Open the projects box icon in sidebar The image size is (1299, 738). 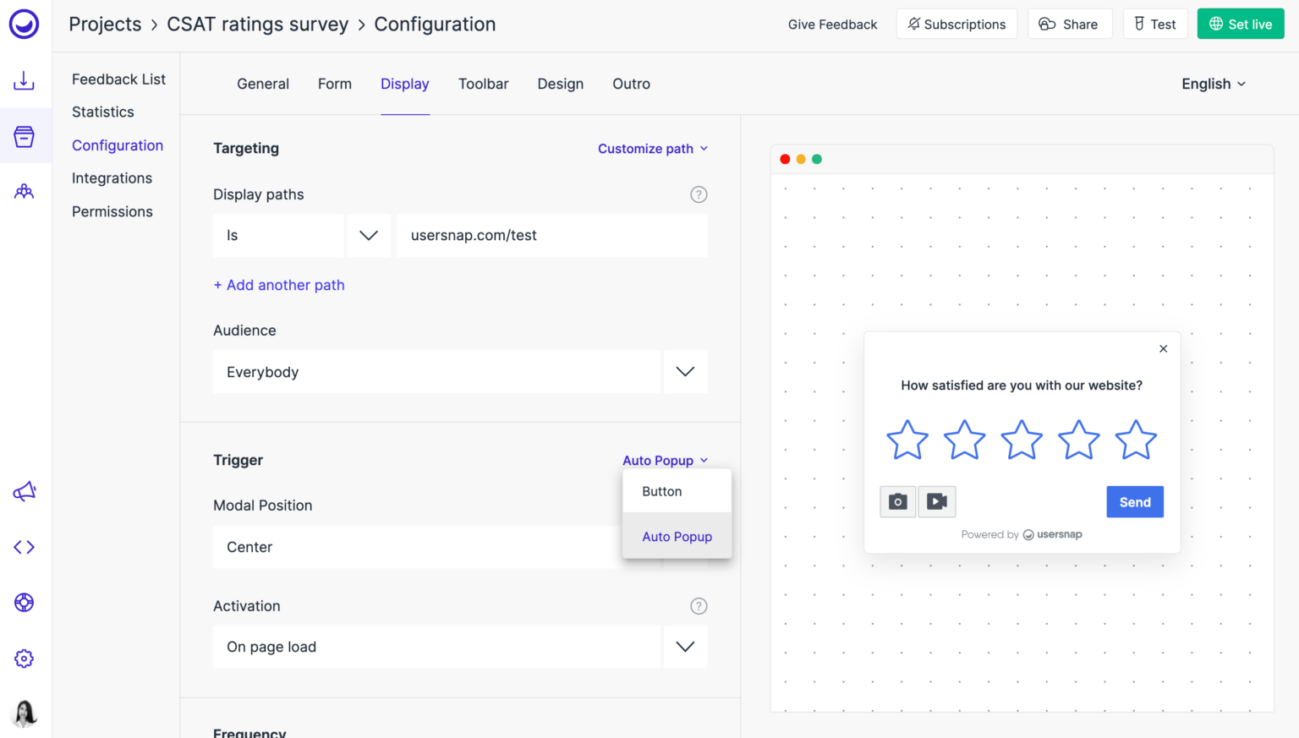[x=24, y=135]
